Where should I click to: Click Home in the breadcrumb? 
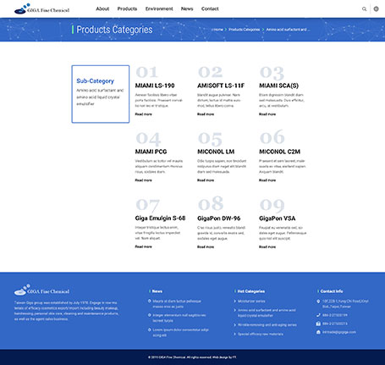pyautogui.click(x=217, y=30)
